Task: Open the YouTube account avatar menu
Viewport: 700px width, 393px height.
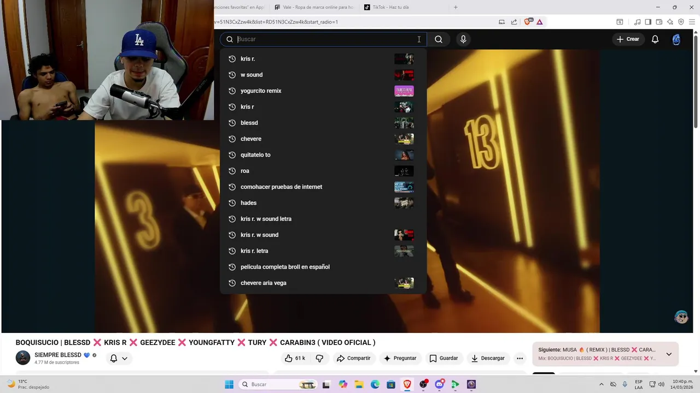Action: pyautogui.click(x=676, y=39)
